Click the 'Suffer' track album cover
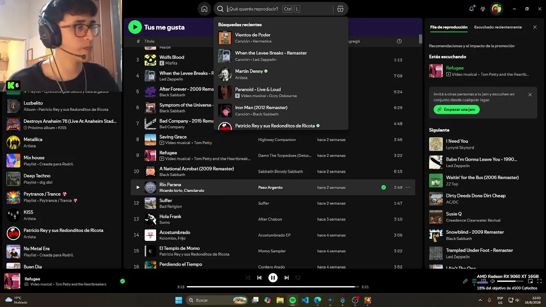The image size is (546, 307). tap(150, 203)
